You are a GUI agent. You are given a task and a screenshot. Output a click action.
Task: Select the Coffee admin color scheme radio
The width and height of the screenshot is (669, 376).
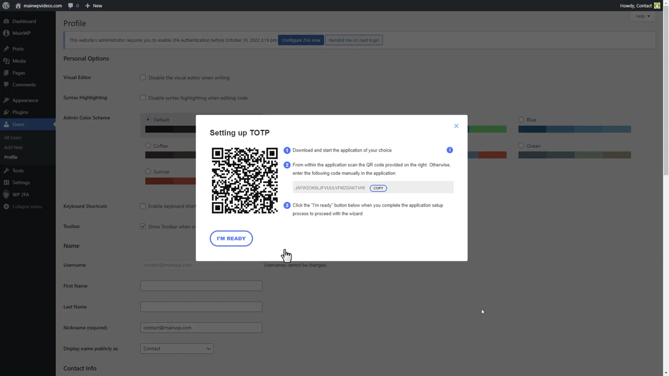pos(147,145)
